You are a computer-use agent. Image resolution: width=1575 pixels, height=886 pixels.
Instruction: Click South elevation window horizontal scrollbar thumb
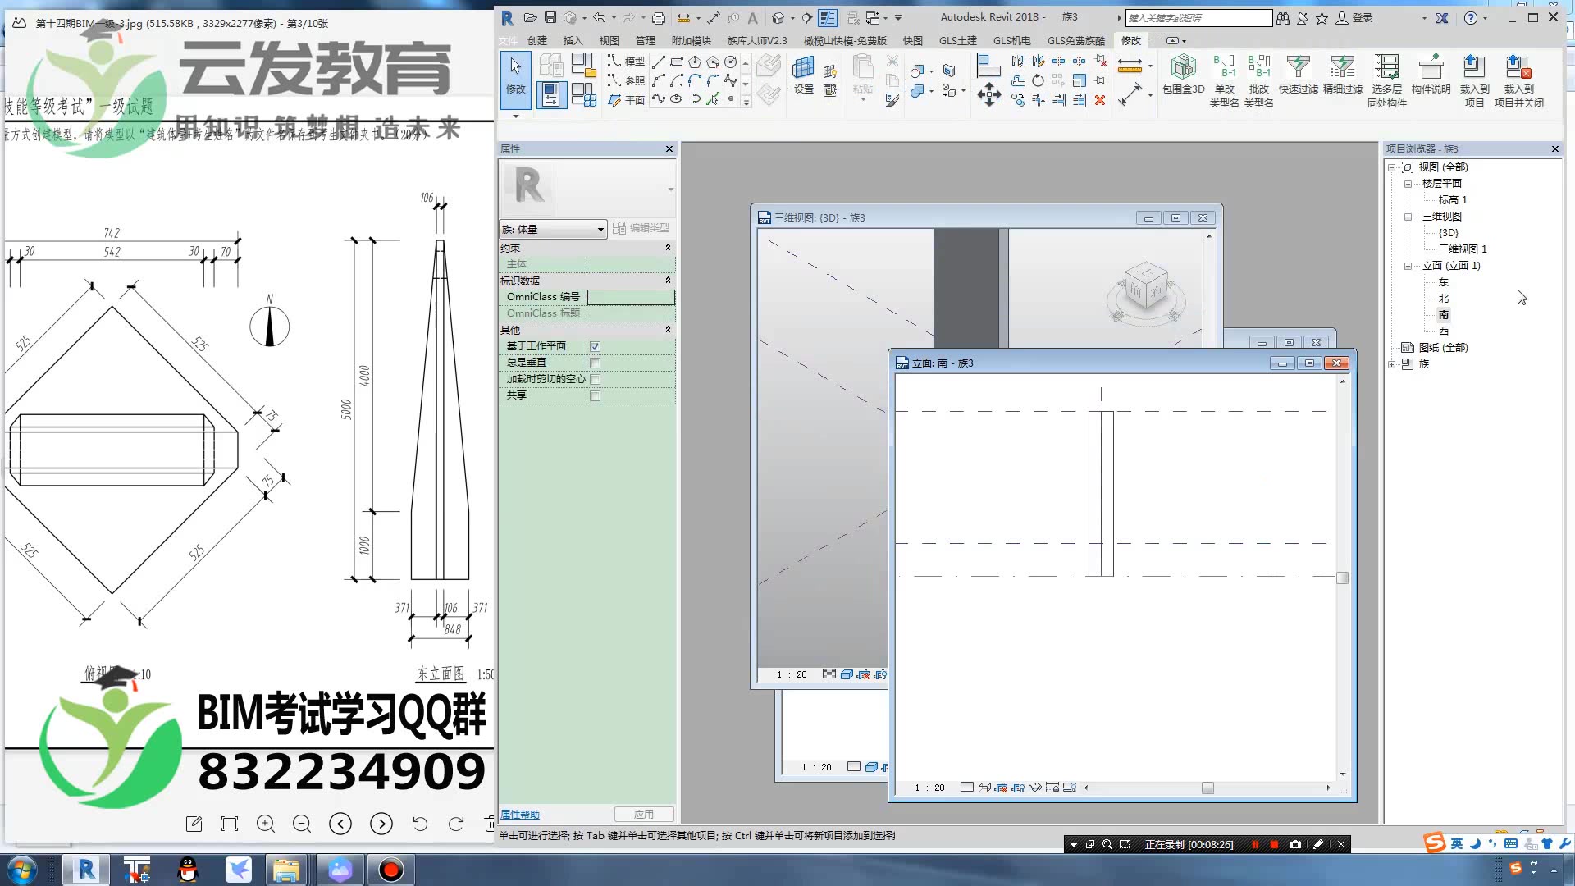pyautogui.click(x=1207, y=788)
